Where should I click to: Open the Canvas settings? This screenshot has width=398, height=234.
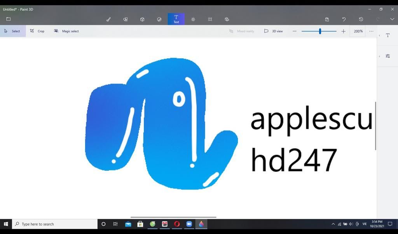pyautogui.click(x=210, y=19)
